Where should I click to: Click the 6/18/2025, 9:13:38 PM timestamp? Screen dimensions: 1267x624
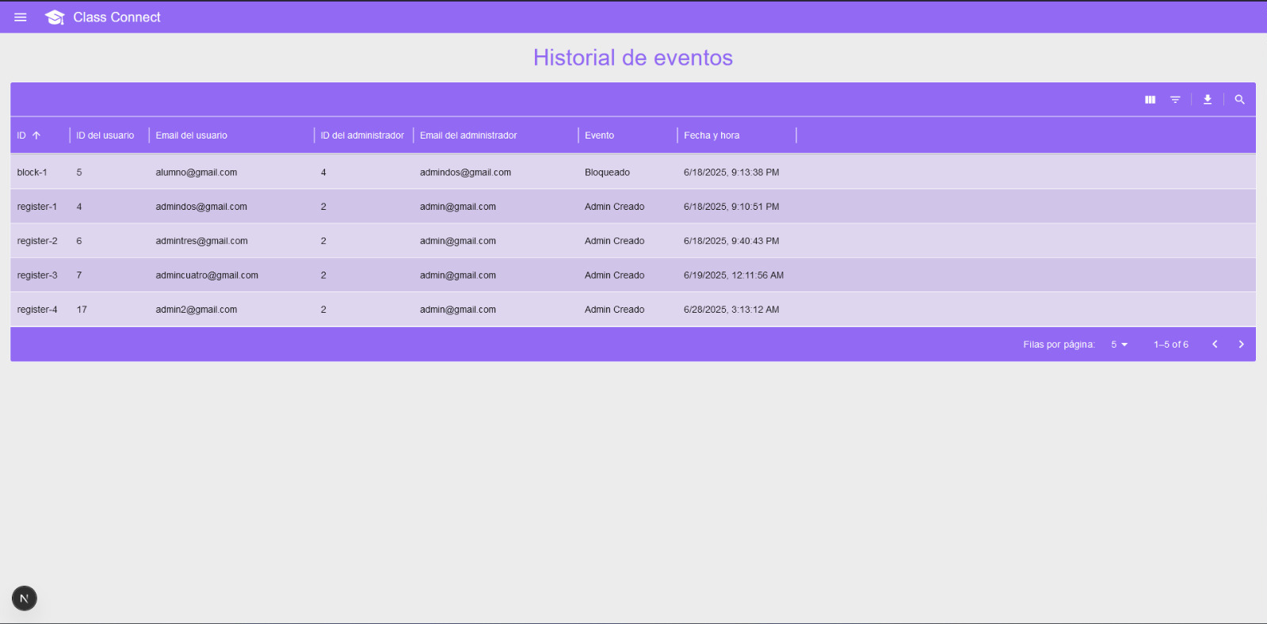(x=731, y=172)
